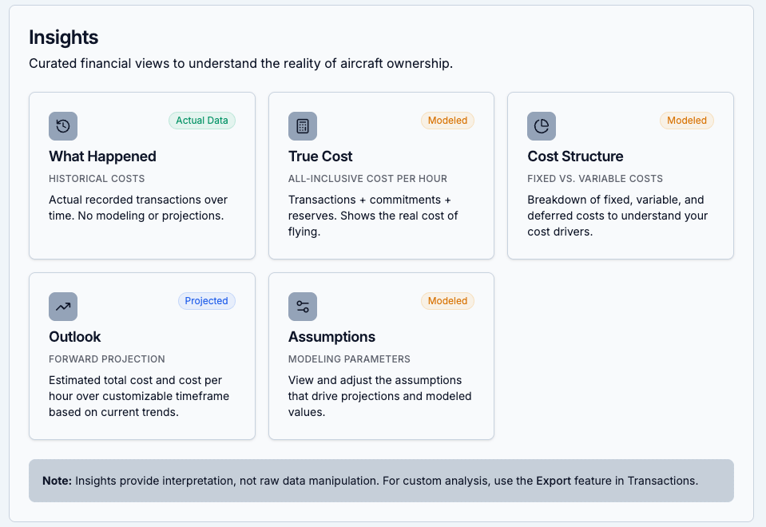Open the Outlook forward projection heading

pos(75,337)
